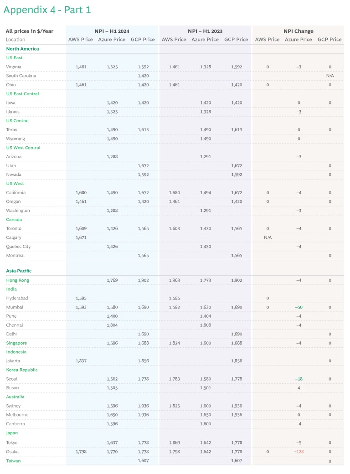Click the Hong Kong row label
The image size is (350, 474).
(18, 280)
